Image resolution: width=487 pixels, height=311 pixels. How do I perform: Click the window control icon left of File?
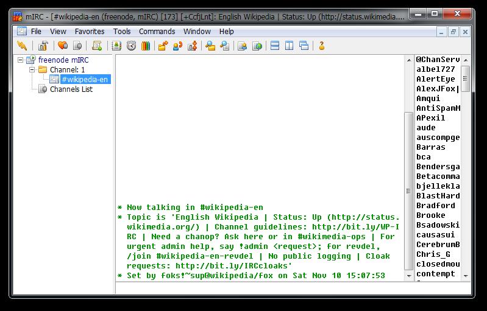22,31
